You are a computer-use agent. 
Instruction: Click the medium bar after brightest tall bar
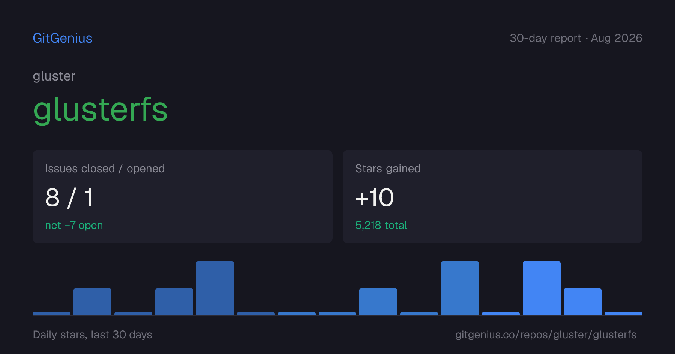582,302
